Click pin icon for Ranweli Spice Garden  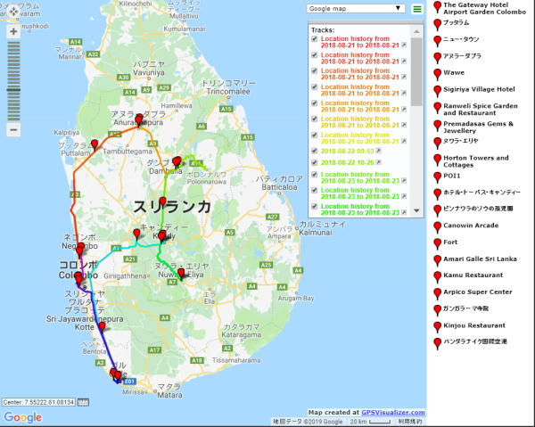pyautogui.click(x=437, y=109)
